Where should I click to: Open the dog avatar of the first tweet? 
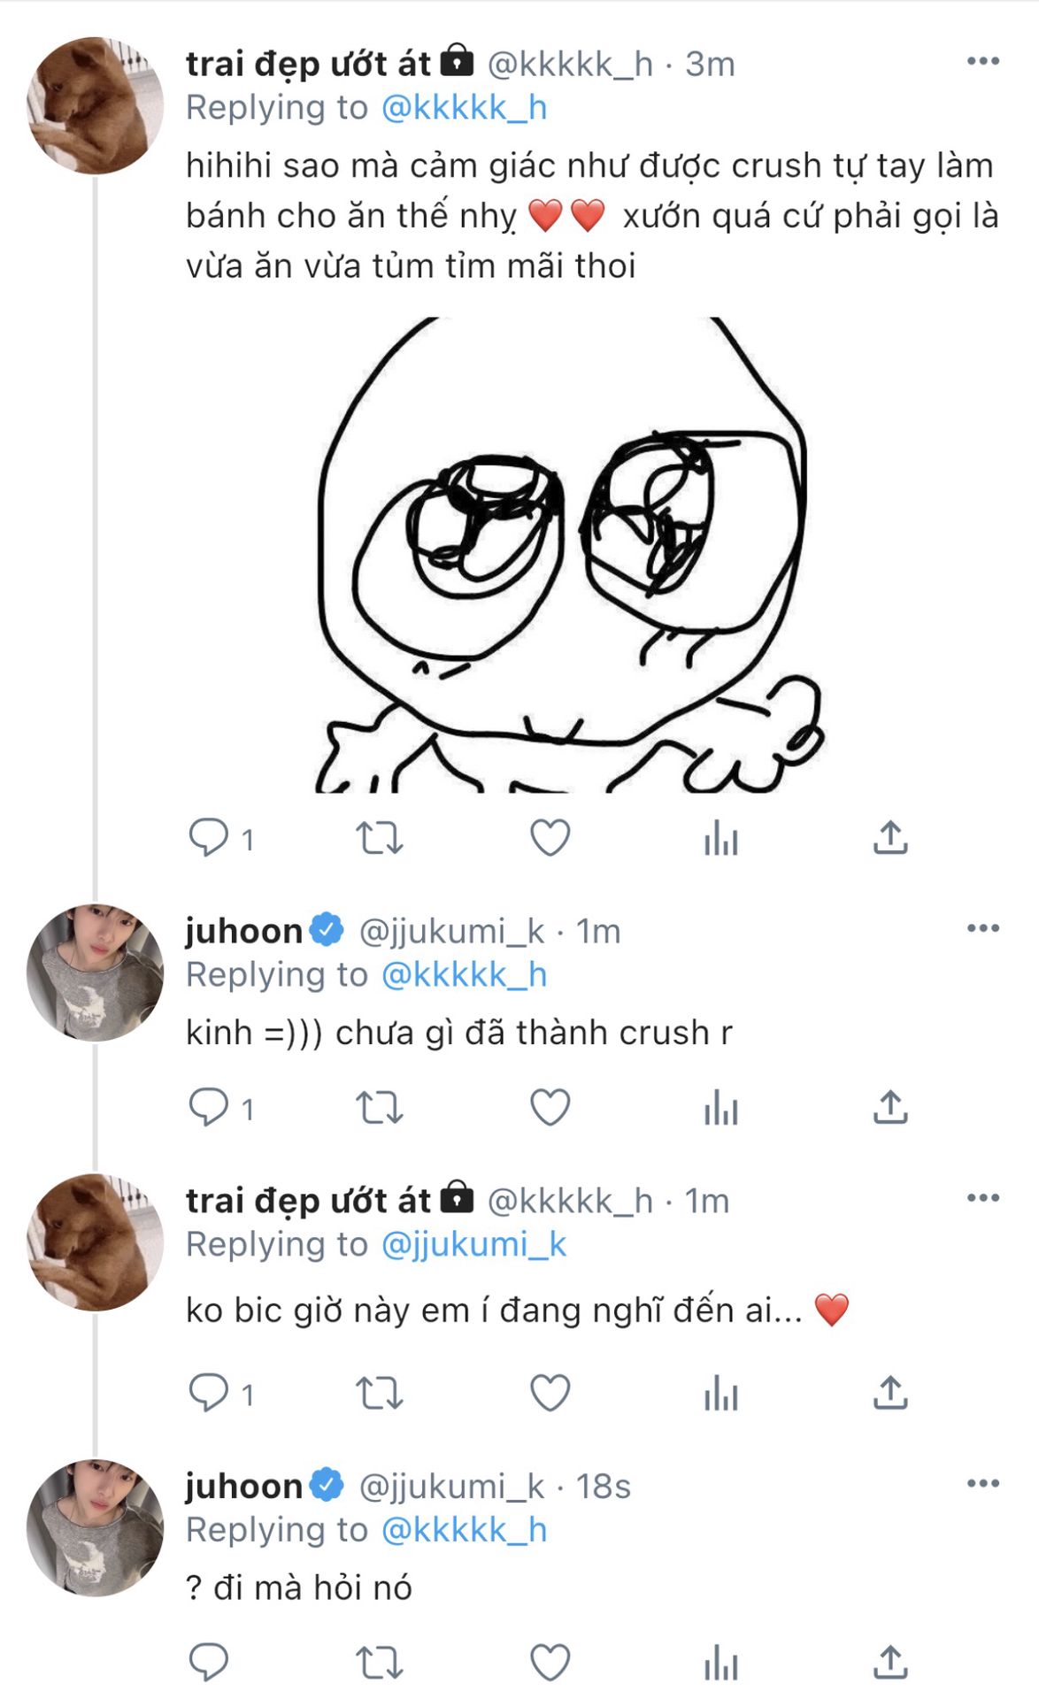95,105
